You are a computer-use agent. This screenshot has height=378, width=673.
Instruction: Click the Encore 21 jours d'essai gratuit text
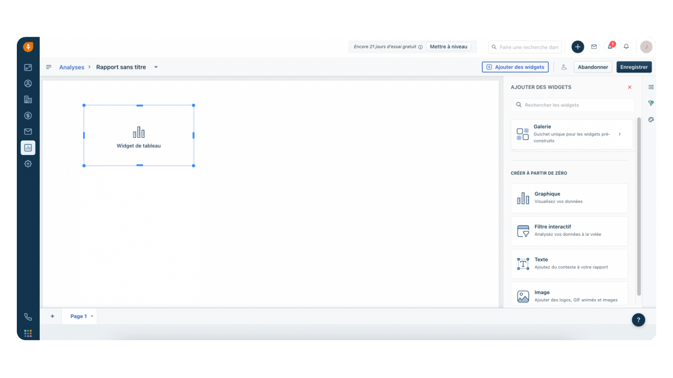pyautogui.click(x=385, y=47)
